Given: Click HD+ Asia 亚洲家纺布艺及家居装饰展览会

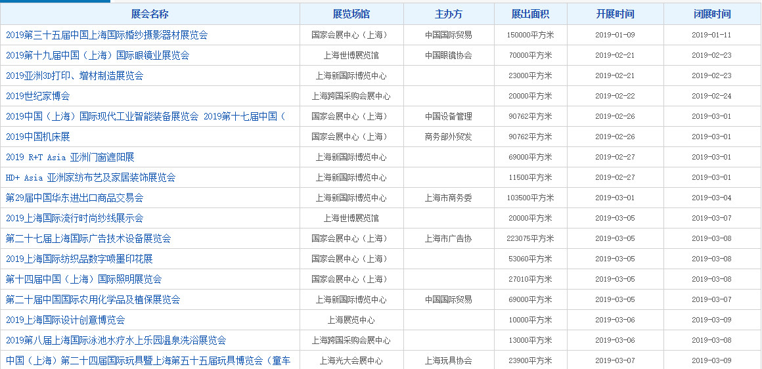Looking at the screenshot, I should (91, 178).
